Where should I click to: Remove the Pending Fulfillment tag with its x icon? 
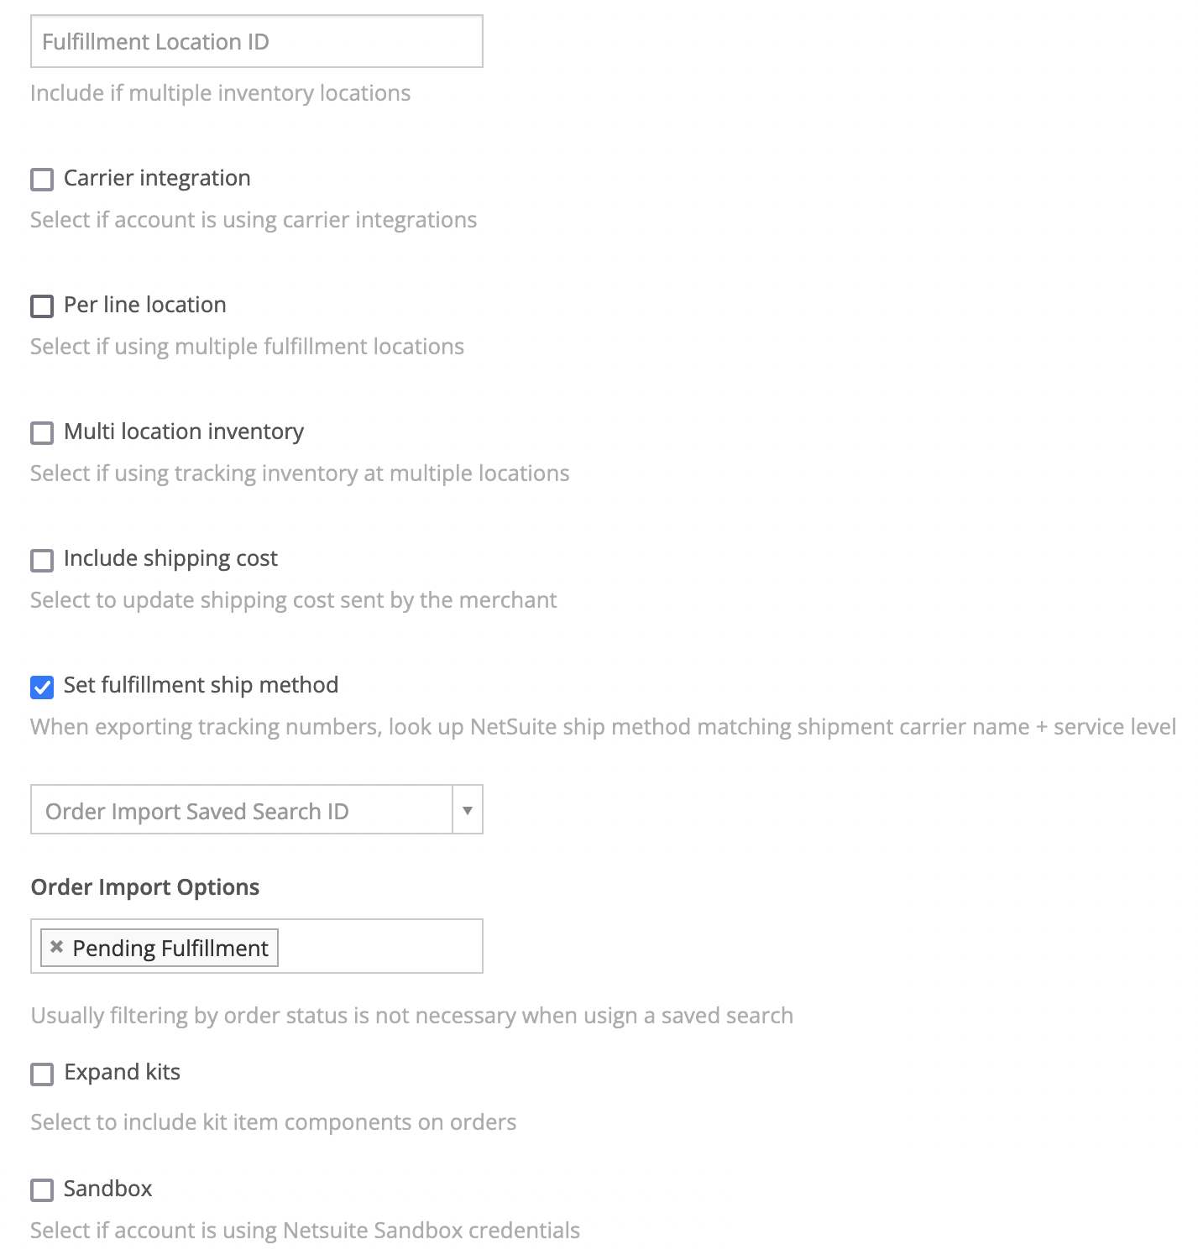pyautogui.click(x=56, y=947)
